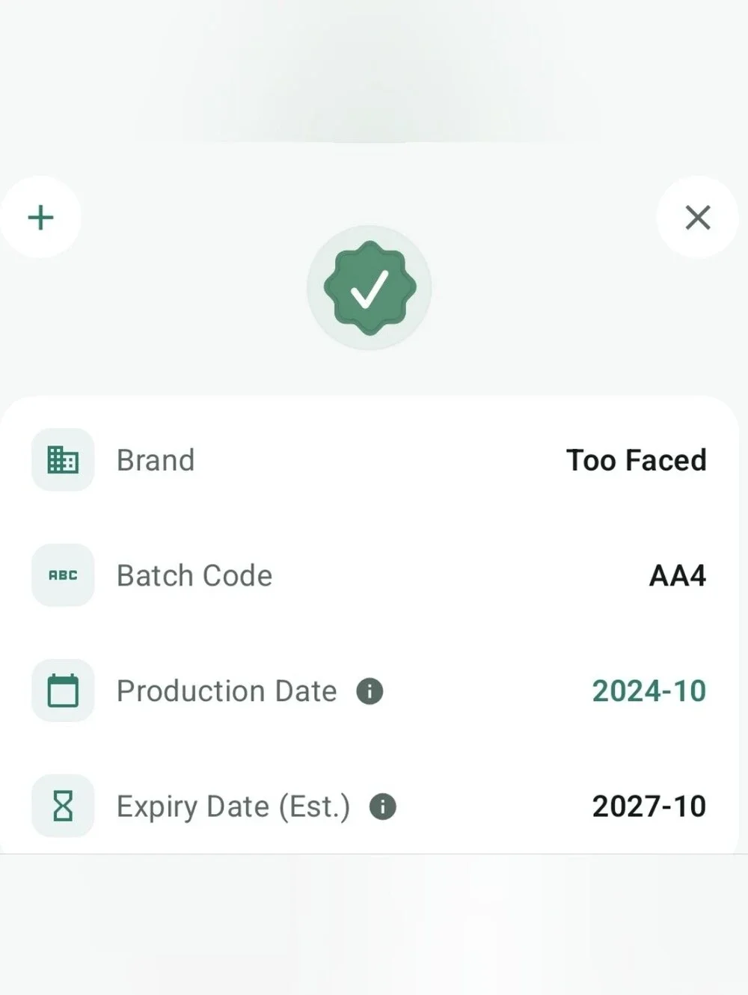Screen dimensions: 748x995
Task: Click the Batch Code label
Action: point(194,575)
